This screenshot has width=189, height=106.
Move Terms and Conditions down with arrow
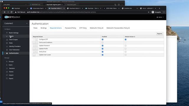click(x=37, y=42)
